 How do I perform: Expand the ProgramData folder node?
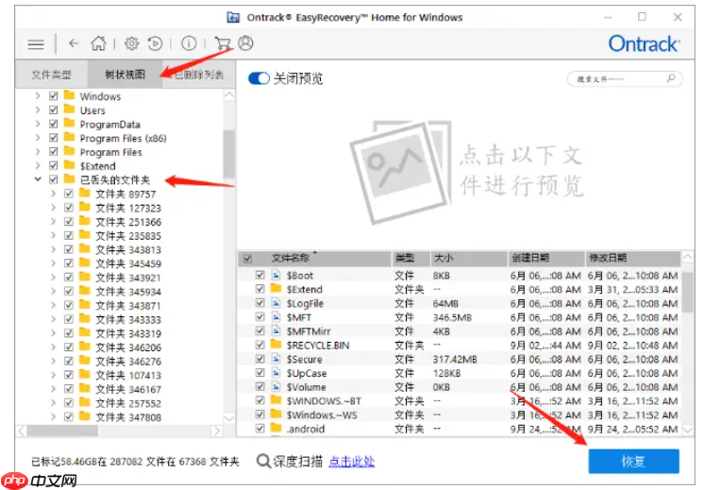38,124
